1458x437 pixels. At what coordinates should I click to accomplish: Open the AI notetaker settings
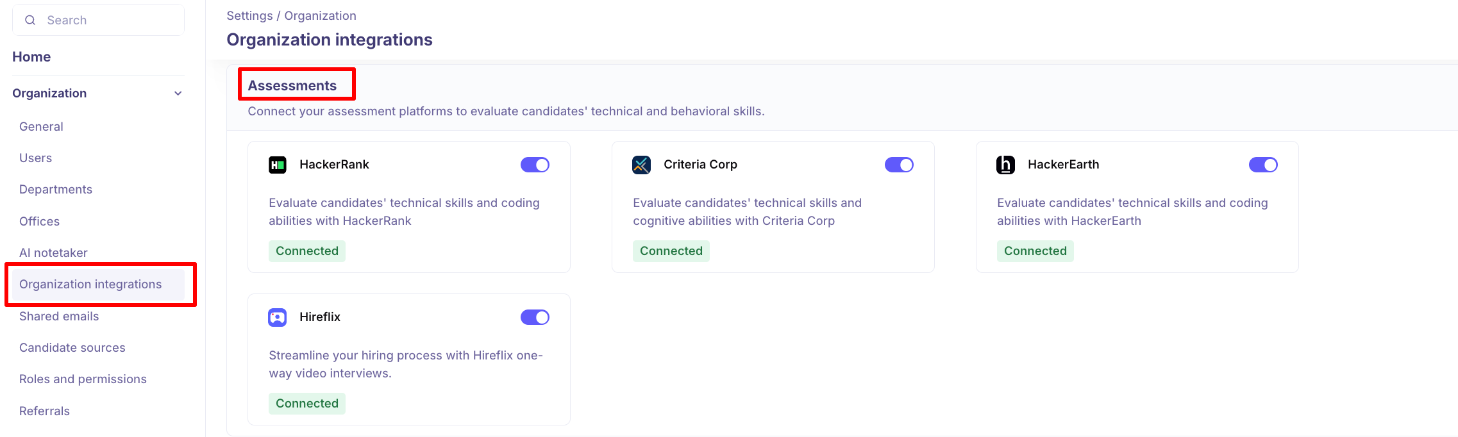tap(53, 253)
